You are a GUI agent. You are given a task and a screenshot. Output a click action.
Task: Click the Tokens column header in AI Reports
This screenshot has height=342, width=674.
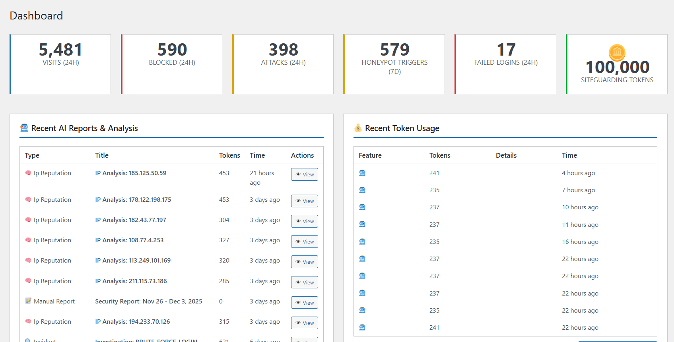coord(229,155)
